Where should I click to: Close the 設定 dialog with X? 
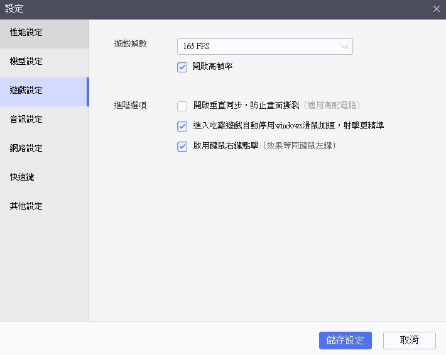click(437, 9)
